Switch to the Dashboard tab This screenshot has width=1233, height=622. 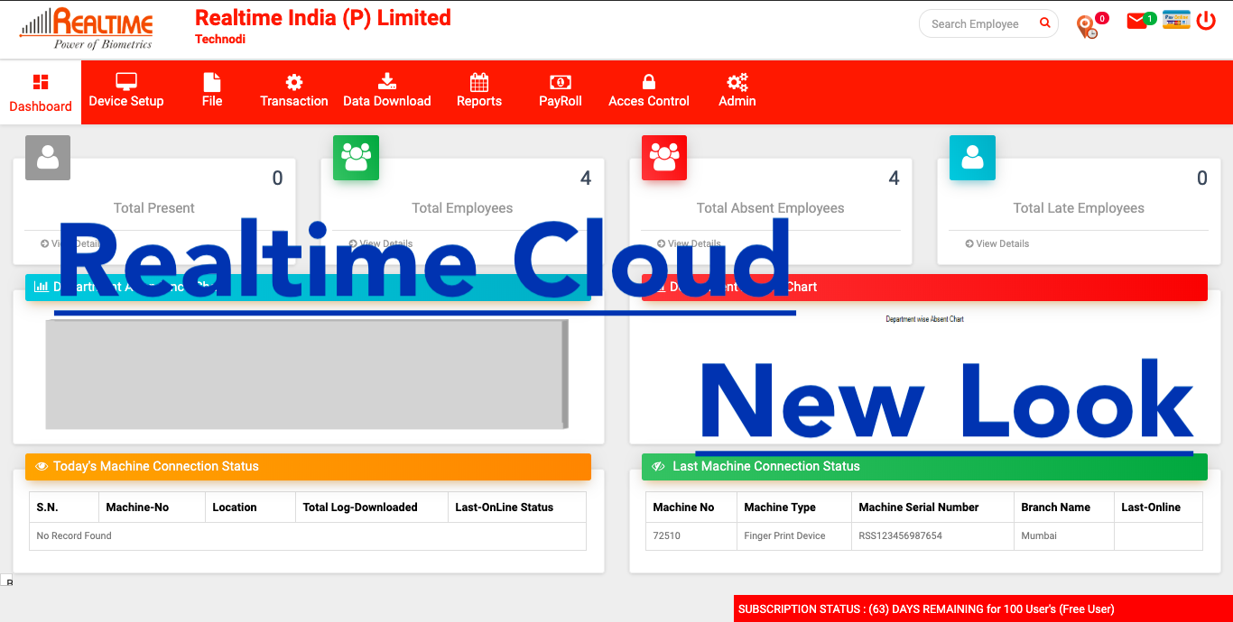coord(40,91)
